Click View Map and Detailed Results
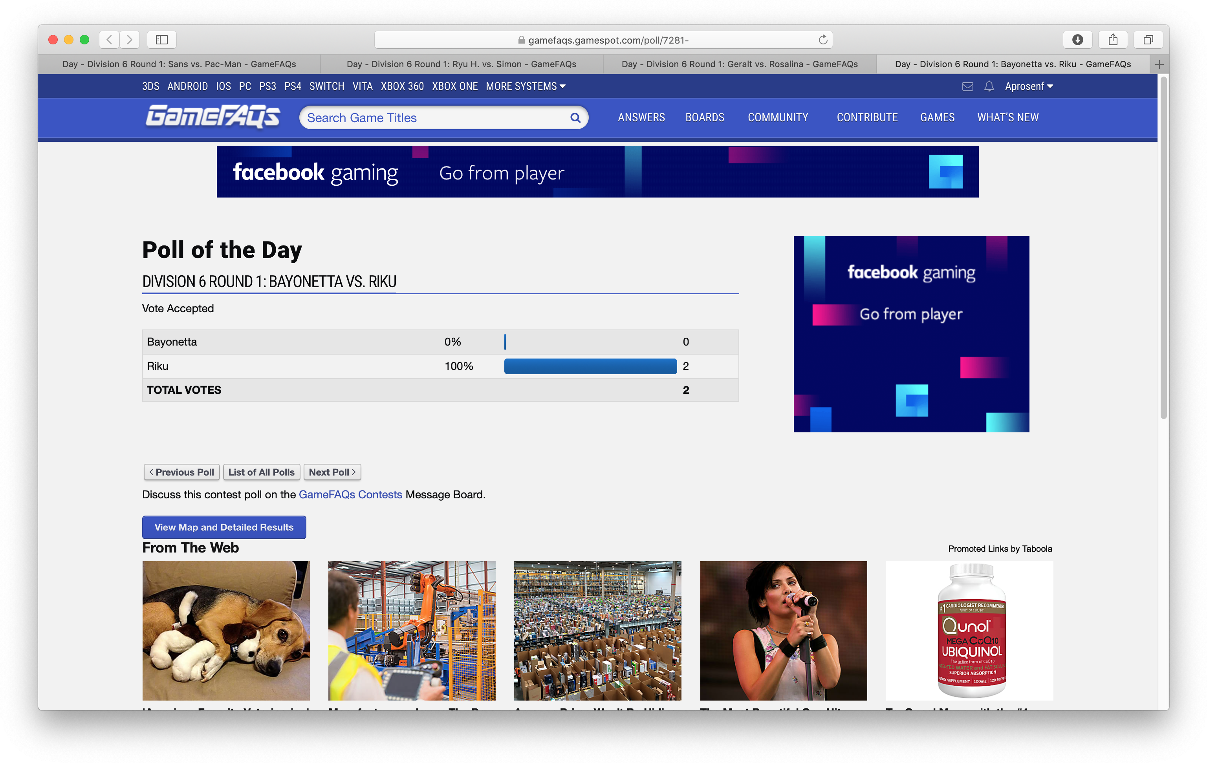Screen dimensions: 1207x763 pyautogui.click(x=223, y=527)
